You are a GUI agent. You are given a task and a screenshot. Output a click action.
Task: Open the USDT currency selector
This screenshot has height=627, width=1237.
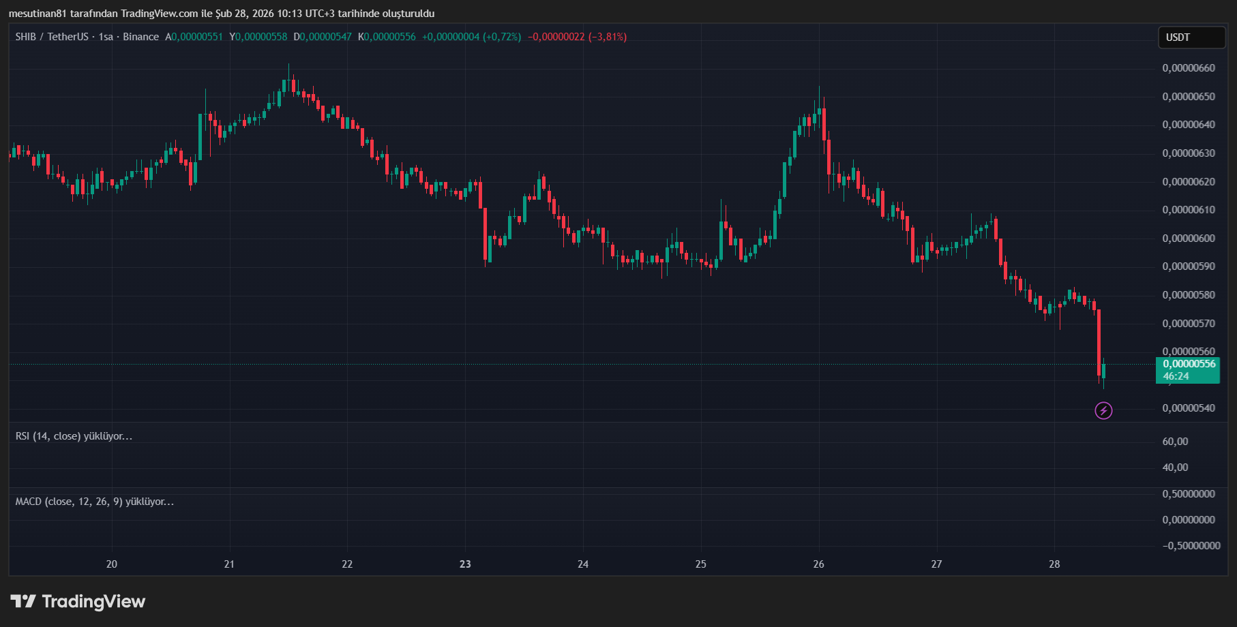(x=1191, y=37)
